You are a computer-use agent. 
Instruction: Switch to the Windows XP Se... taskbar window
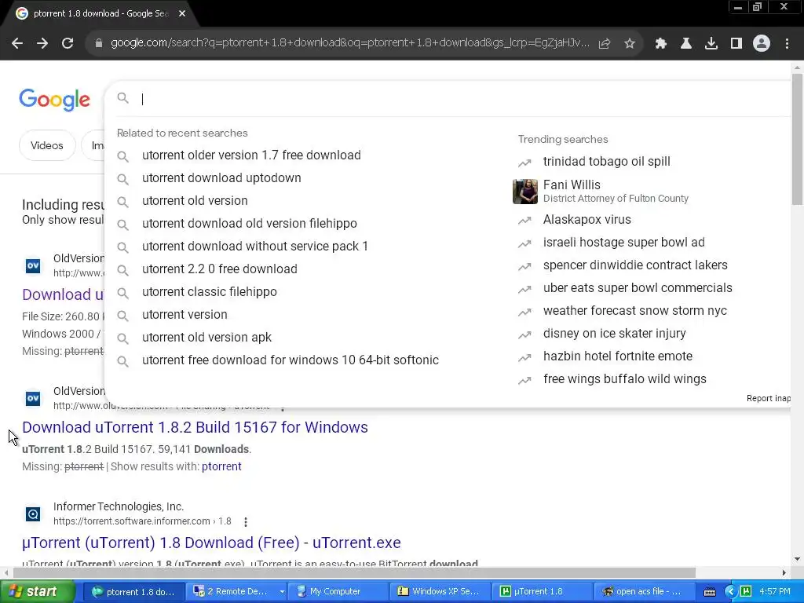tap(440, 592)
